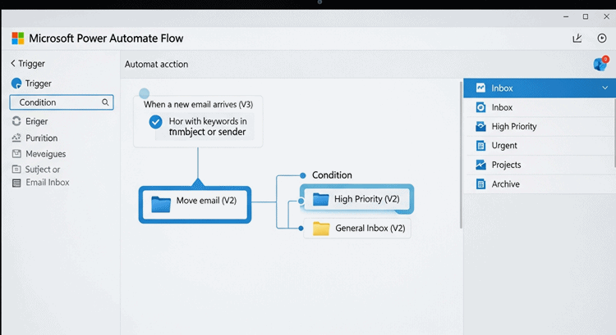Click the Move email folder icon
This screenshot has height=335, width=616.
click(x=161, y=203)
